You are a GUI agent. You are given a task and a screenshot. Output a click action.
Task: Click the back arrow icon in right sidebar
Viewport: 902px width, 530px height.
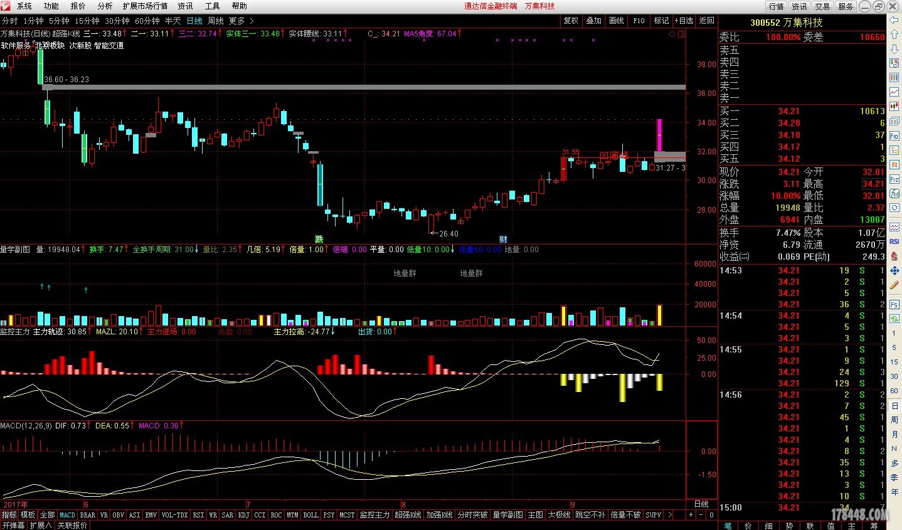(894, 21)
